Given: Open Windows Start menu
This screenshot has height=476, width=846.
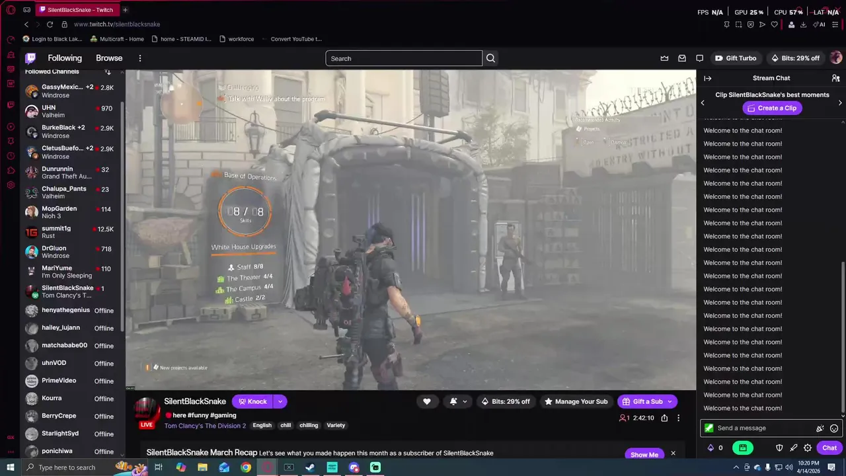Looking at the screenshot, I should 10,467.
